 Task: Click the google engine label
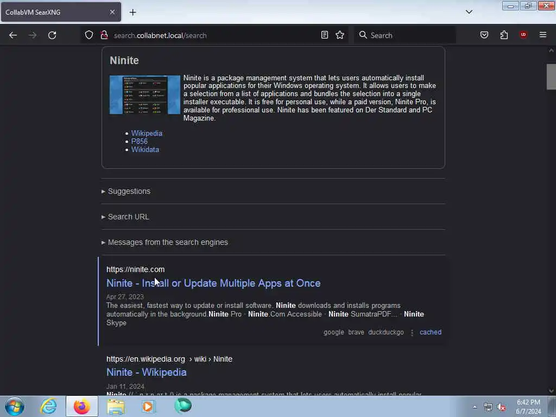click(x=333, y=332)
